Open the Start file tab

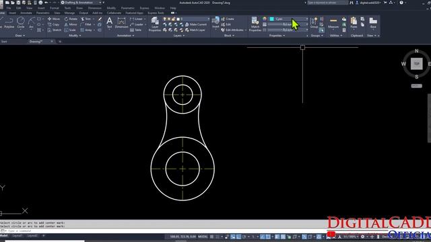[4, 42]
